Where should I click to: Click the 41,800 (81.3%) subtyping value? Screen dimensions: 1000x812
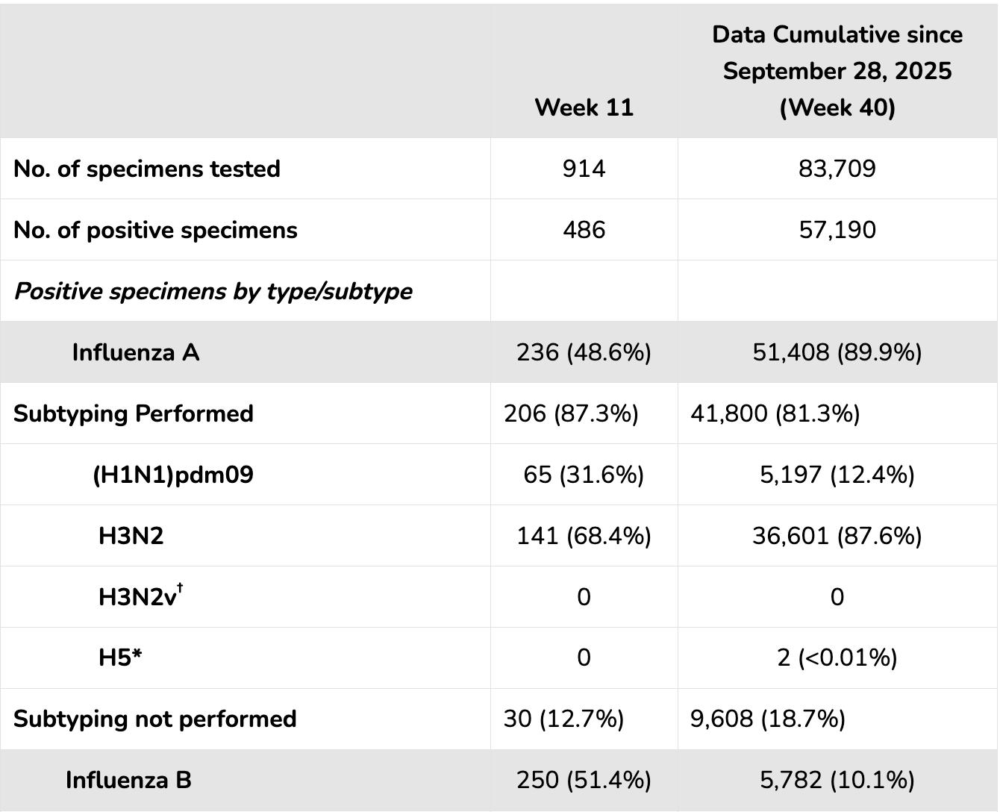click(775, 413)
